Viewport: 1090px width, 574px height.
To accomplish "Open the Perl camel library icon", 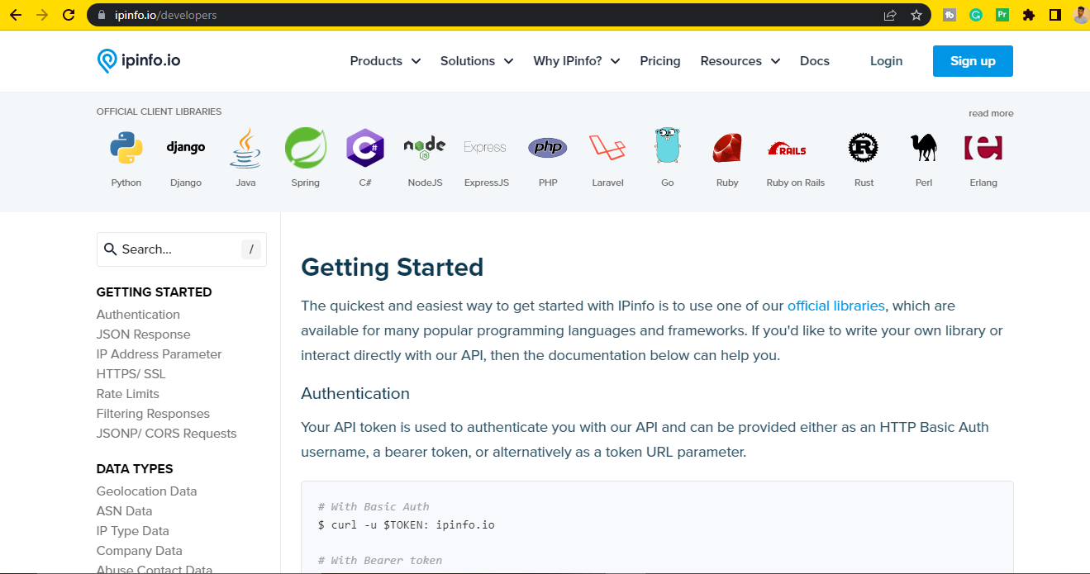I will [x=924, y=148].
